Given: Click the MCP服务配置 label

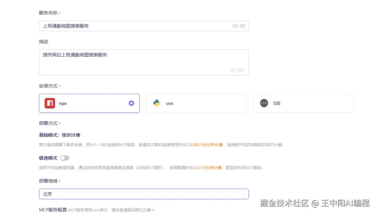Looking at the screenshot, I should click(53, 210).
